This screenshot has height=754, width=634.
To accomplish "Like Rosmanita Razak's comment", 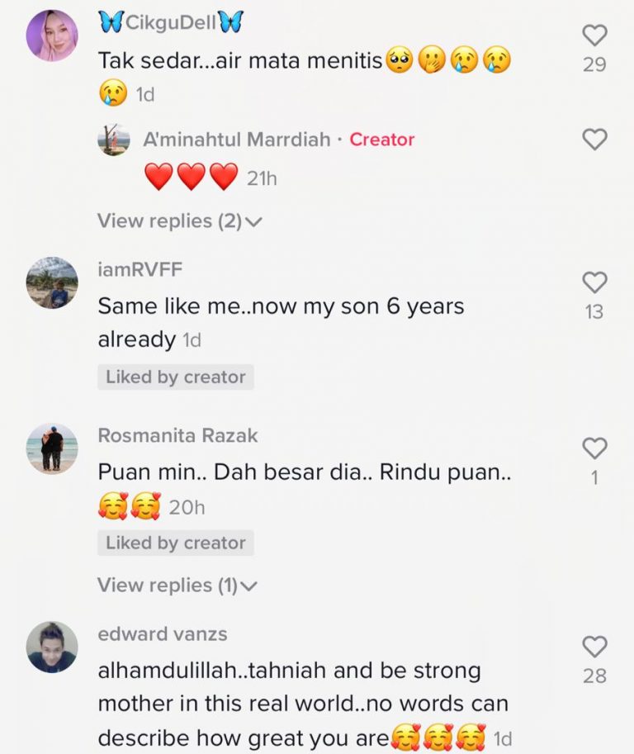I will pos(594,448).
